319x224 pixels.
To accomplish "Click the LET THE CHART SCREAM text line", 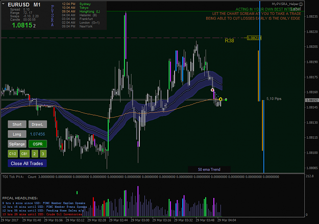I will (257, 14).
